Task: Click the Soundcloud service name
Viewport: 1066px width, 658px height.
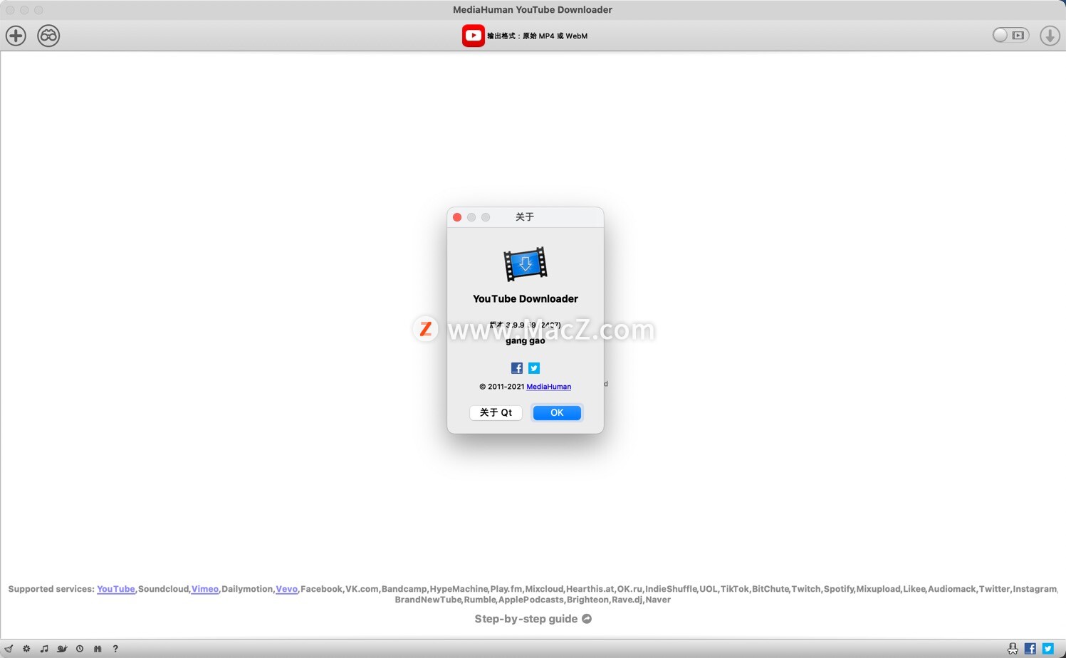Action: point(163,589)
